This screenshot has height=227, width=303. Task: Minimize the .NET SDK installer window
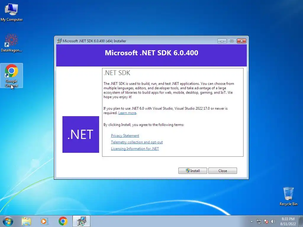pyautogui.click(x=222, y=41)
